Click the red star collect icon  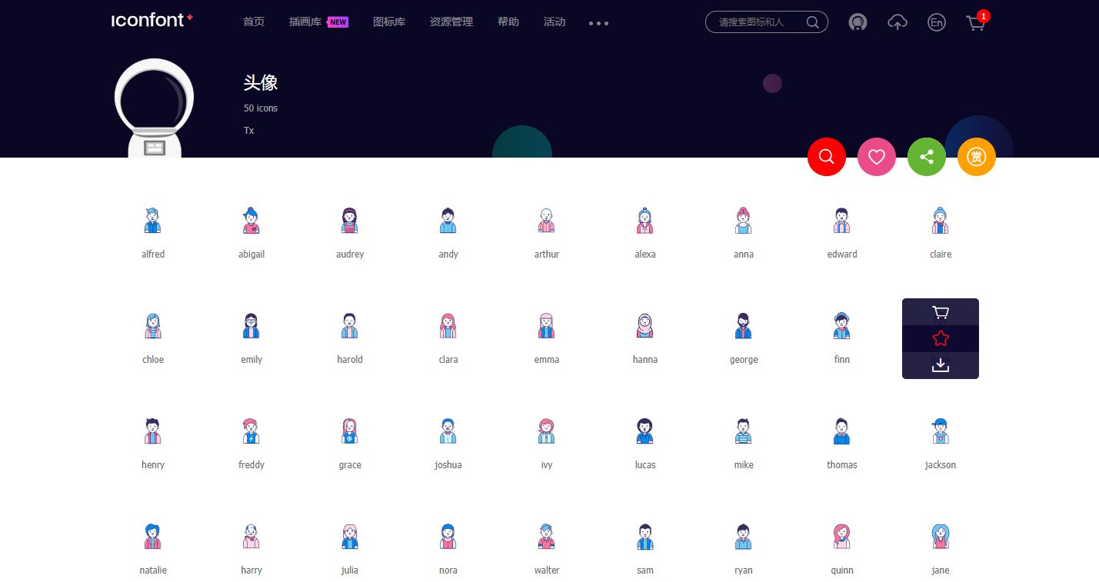(941, 338)
